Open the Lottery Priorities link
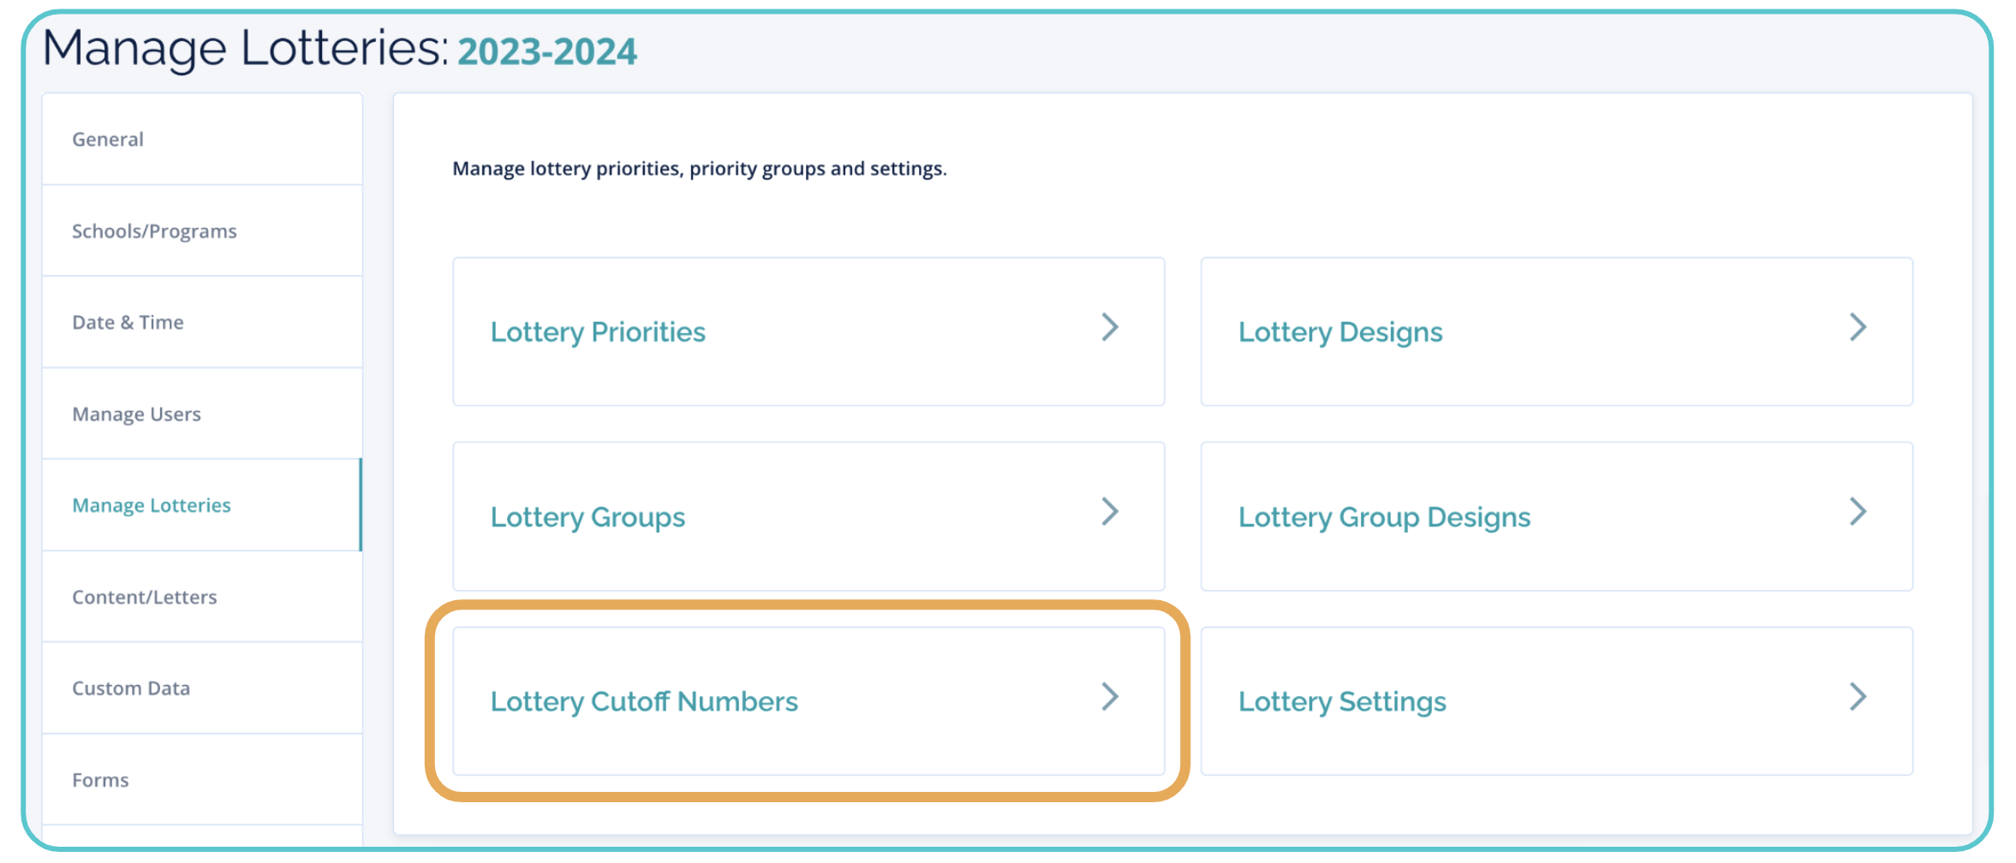This screenshot has width=2016, height=863. click(x=598, y=332)
